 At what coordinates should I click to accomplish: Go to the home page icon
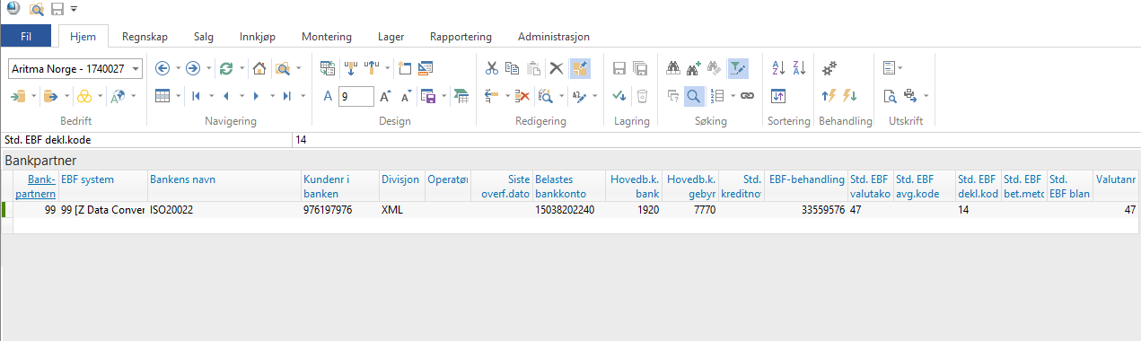pyautogui.click(x=259, y=68)
